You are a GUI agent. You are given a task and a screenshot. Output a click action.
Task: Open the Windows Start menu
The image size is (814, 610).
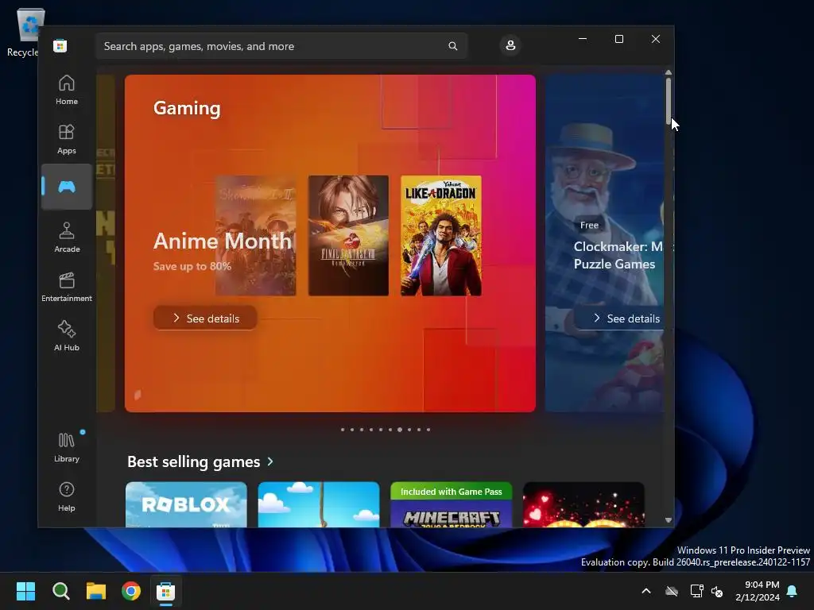coord(25,591)
